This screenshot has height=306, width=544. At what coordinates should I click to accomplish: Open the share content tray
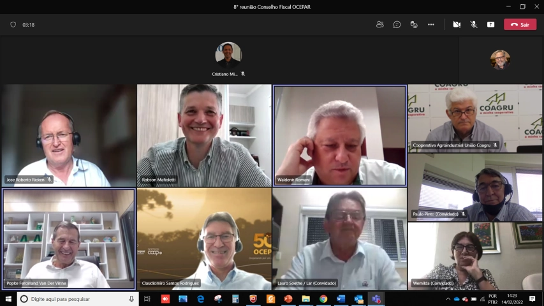[490, 25]
